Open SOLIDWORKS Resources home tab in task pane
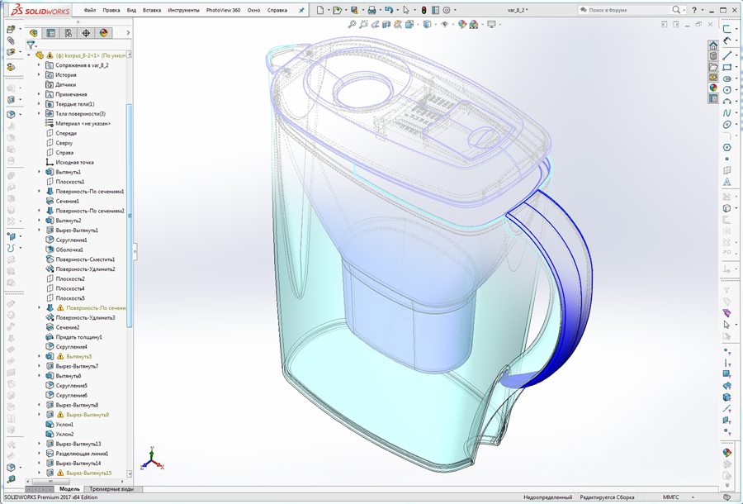The image size is (743, 504). pos(713,45)
